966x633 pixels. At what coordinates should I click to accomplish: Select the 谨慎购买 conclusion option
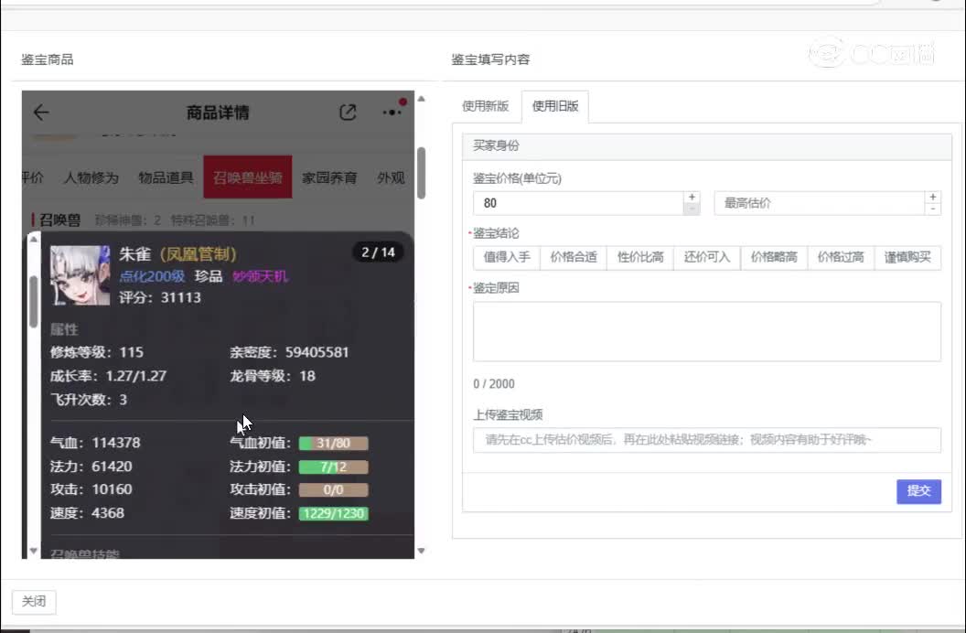click(908, 258)
